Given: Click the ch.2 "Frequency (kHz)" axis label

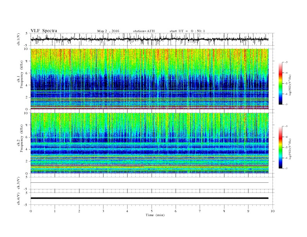Looking at the screenshot, I should (22, 138).
